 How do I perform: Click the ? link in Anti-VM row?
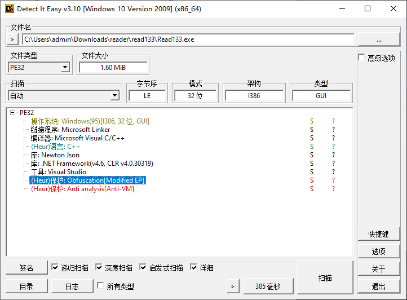(333, 189)
